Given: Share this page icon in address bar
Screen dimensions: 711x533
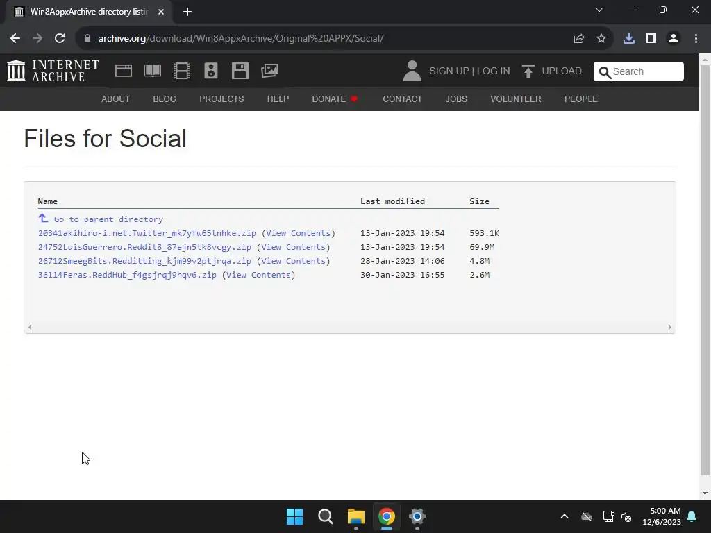Looking at the screenshot, I should (579, 39).
